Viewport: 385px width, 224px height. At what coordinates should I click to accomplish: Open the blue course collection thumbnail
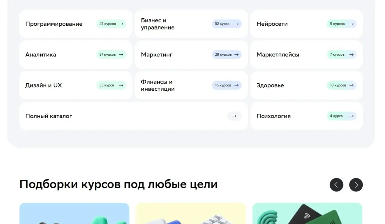[x=74, y=213]
